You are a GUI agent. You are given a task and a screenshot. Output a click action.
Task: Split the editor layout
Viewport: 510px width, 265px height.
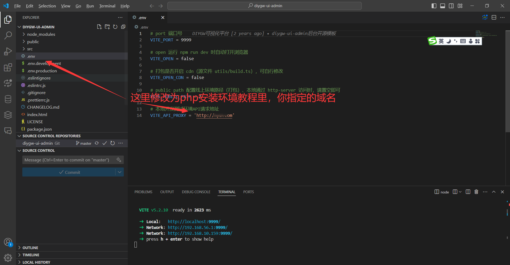pos(494,17)
